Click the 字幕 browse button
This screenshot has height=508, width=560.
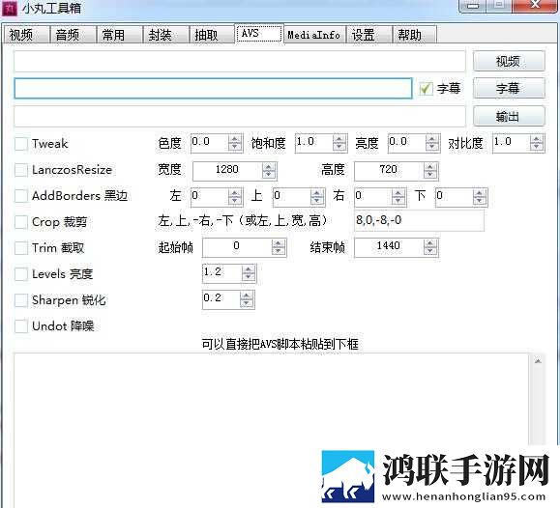tap(509, 88)
